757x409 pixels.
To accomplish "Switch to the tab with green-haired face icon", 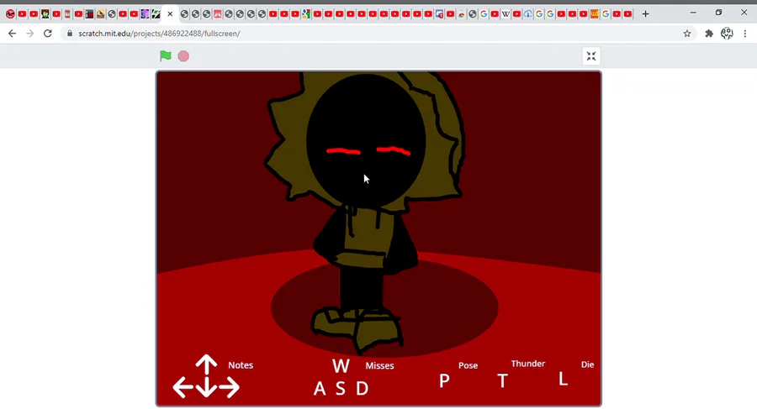I will [x=45, y=14].
